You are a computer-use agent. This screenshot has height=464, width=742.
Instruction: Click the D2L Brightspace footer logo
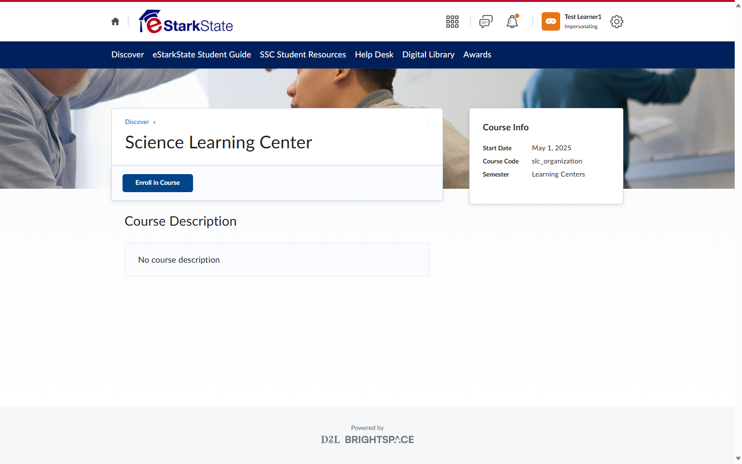tap(368, 440)
